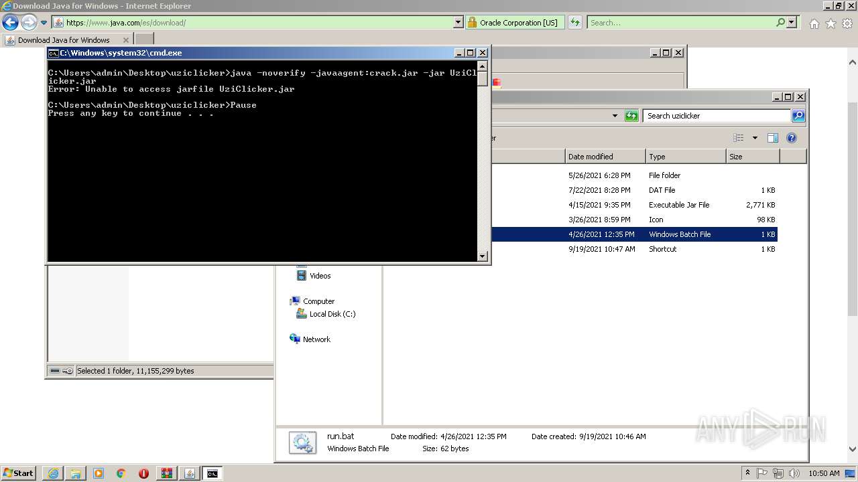Image resolution: width=858 pixels, height=482 pixels.
Task: Click the volume speaker tray icon
Action: (794, 473)
